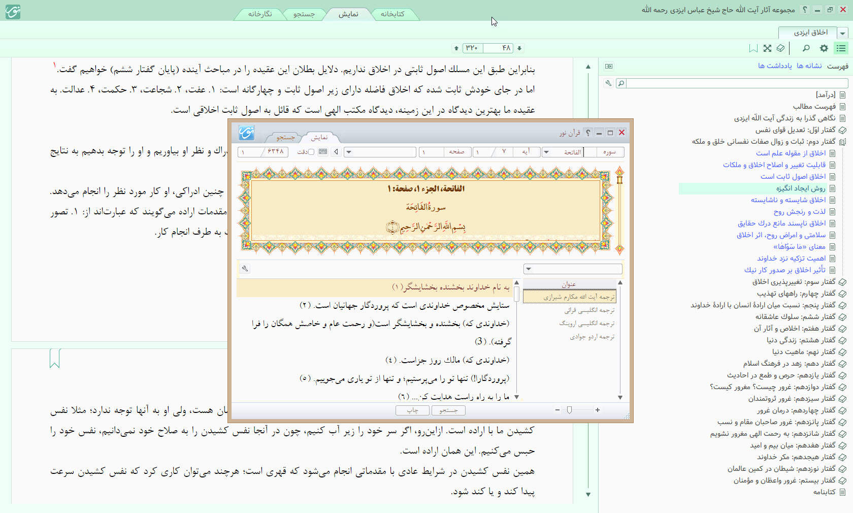Toggle the table of contents list icon
This screenshot has height=513, width=853.
tap(841, 48)
